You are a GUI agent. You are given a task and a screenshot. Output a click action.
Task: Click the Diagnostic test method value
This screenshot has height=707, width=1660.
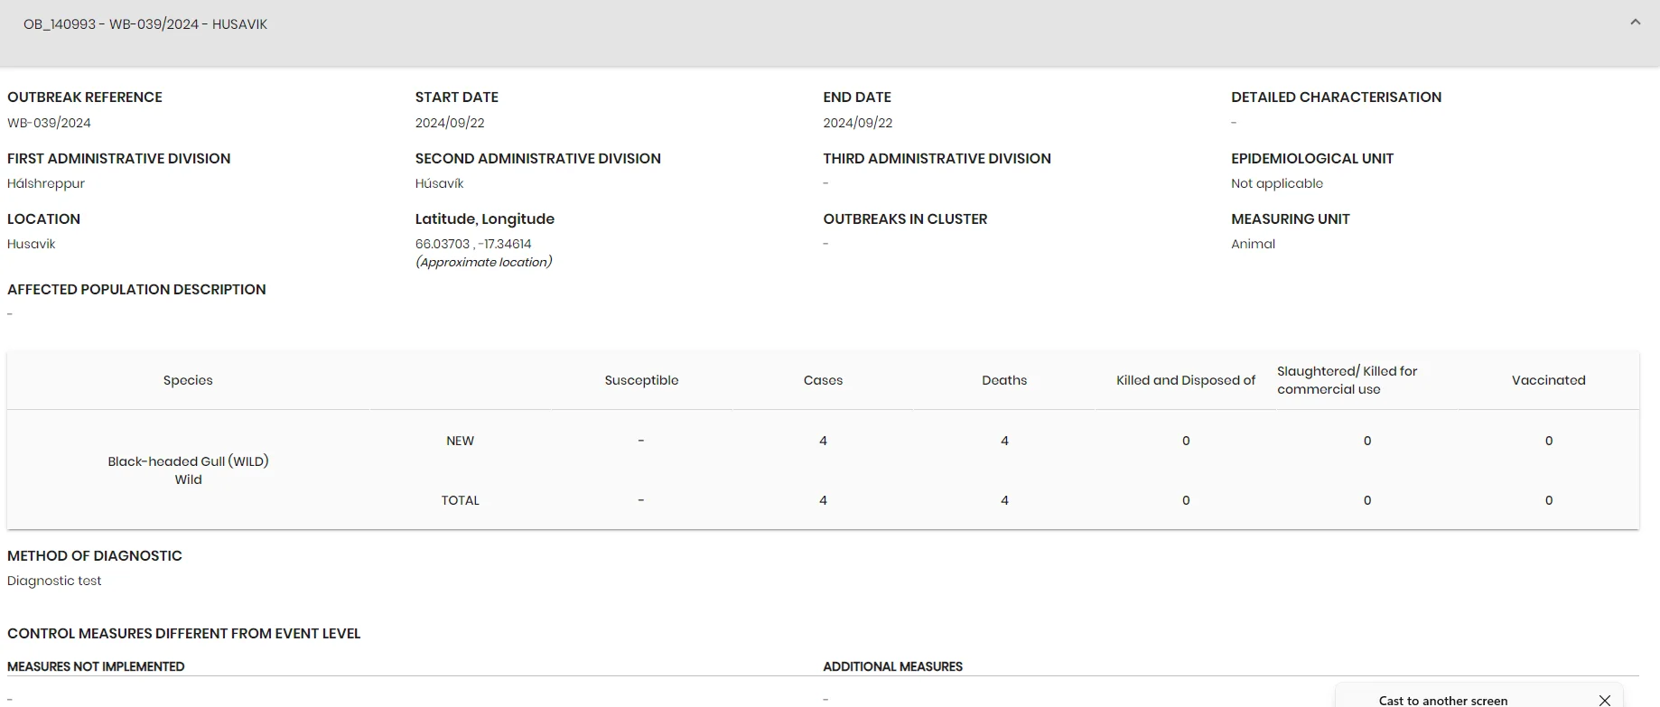[54, 581]
